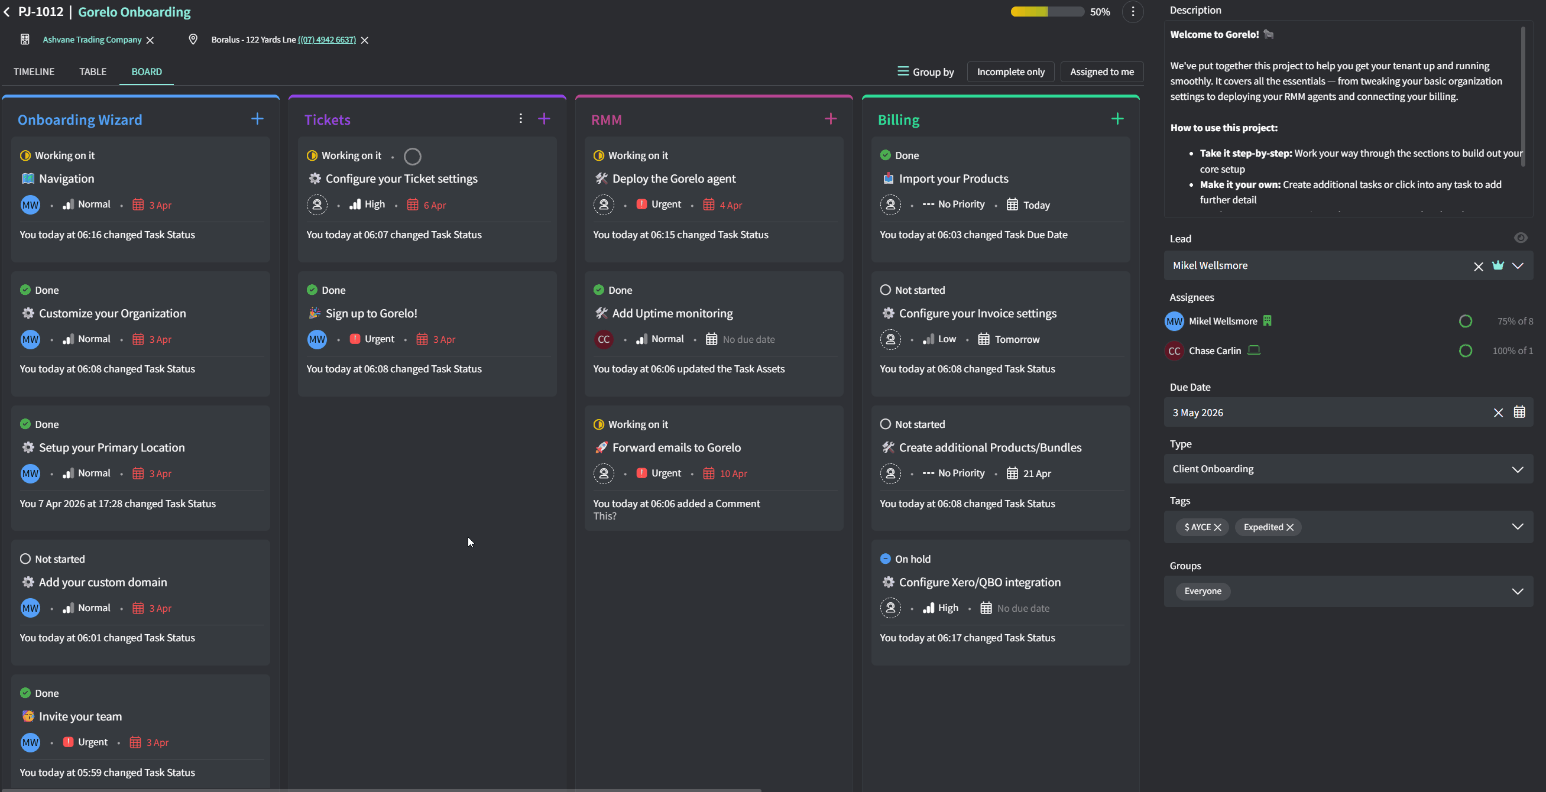This screenshot has width=1546, height=792.
Task: Add a task to the Onboarding Wizard column
Action: pos(257,119)
